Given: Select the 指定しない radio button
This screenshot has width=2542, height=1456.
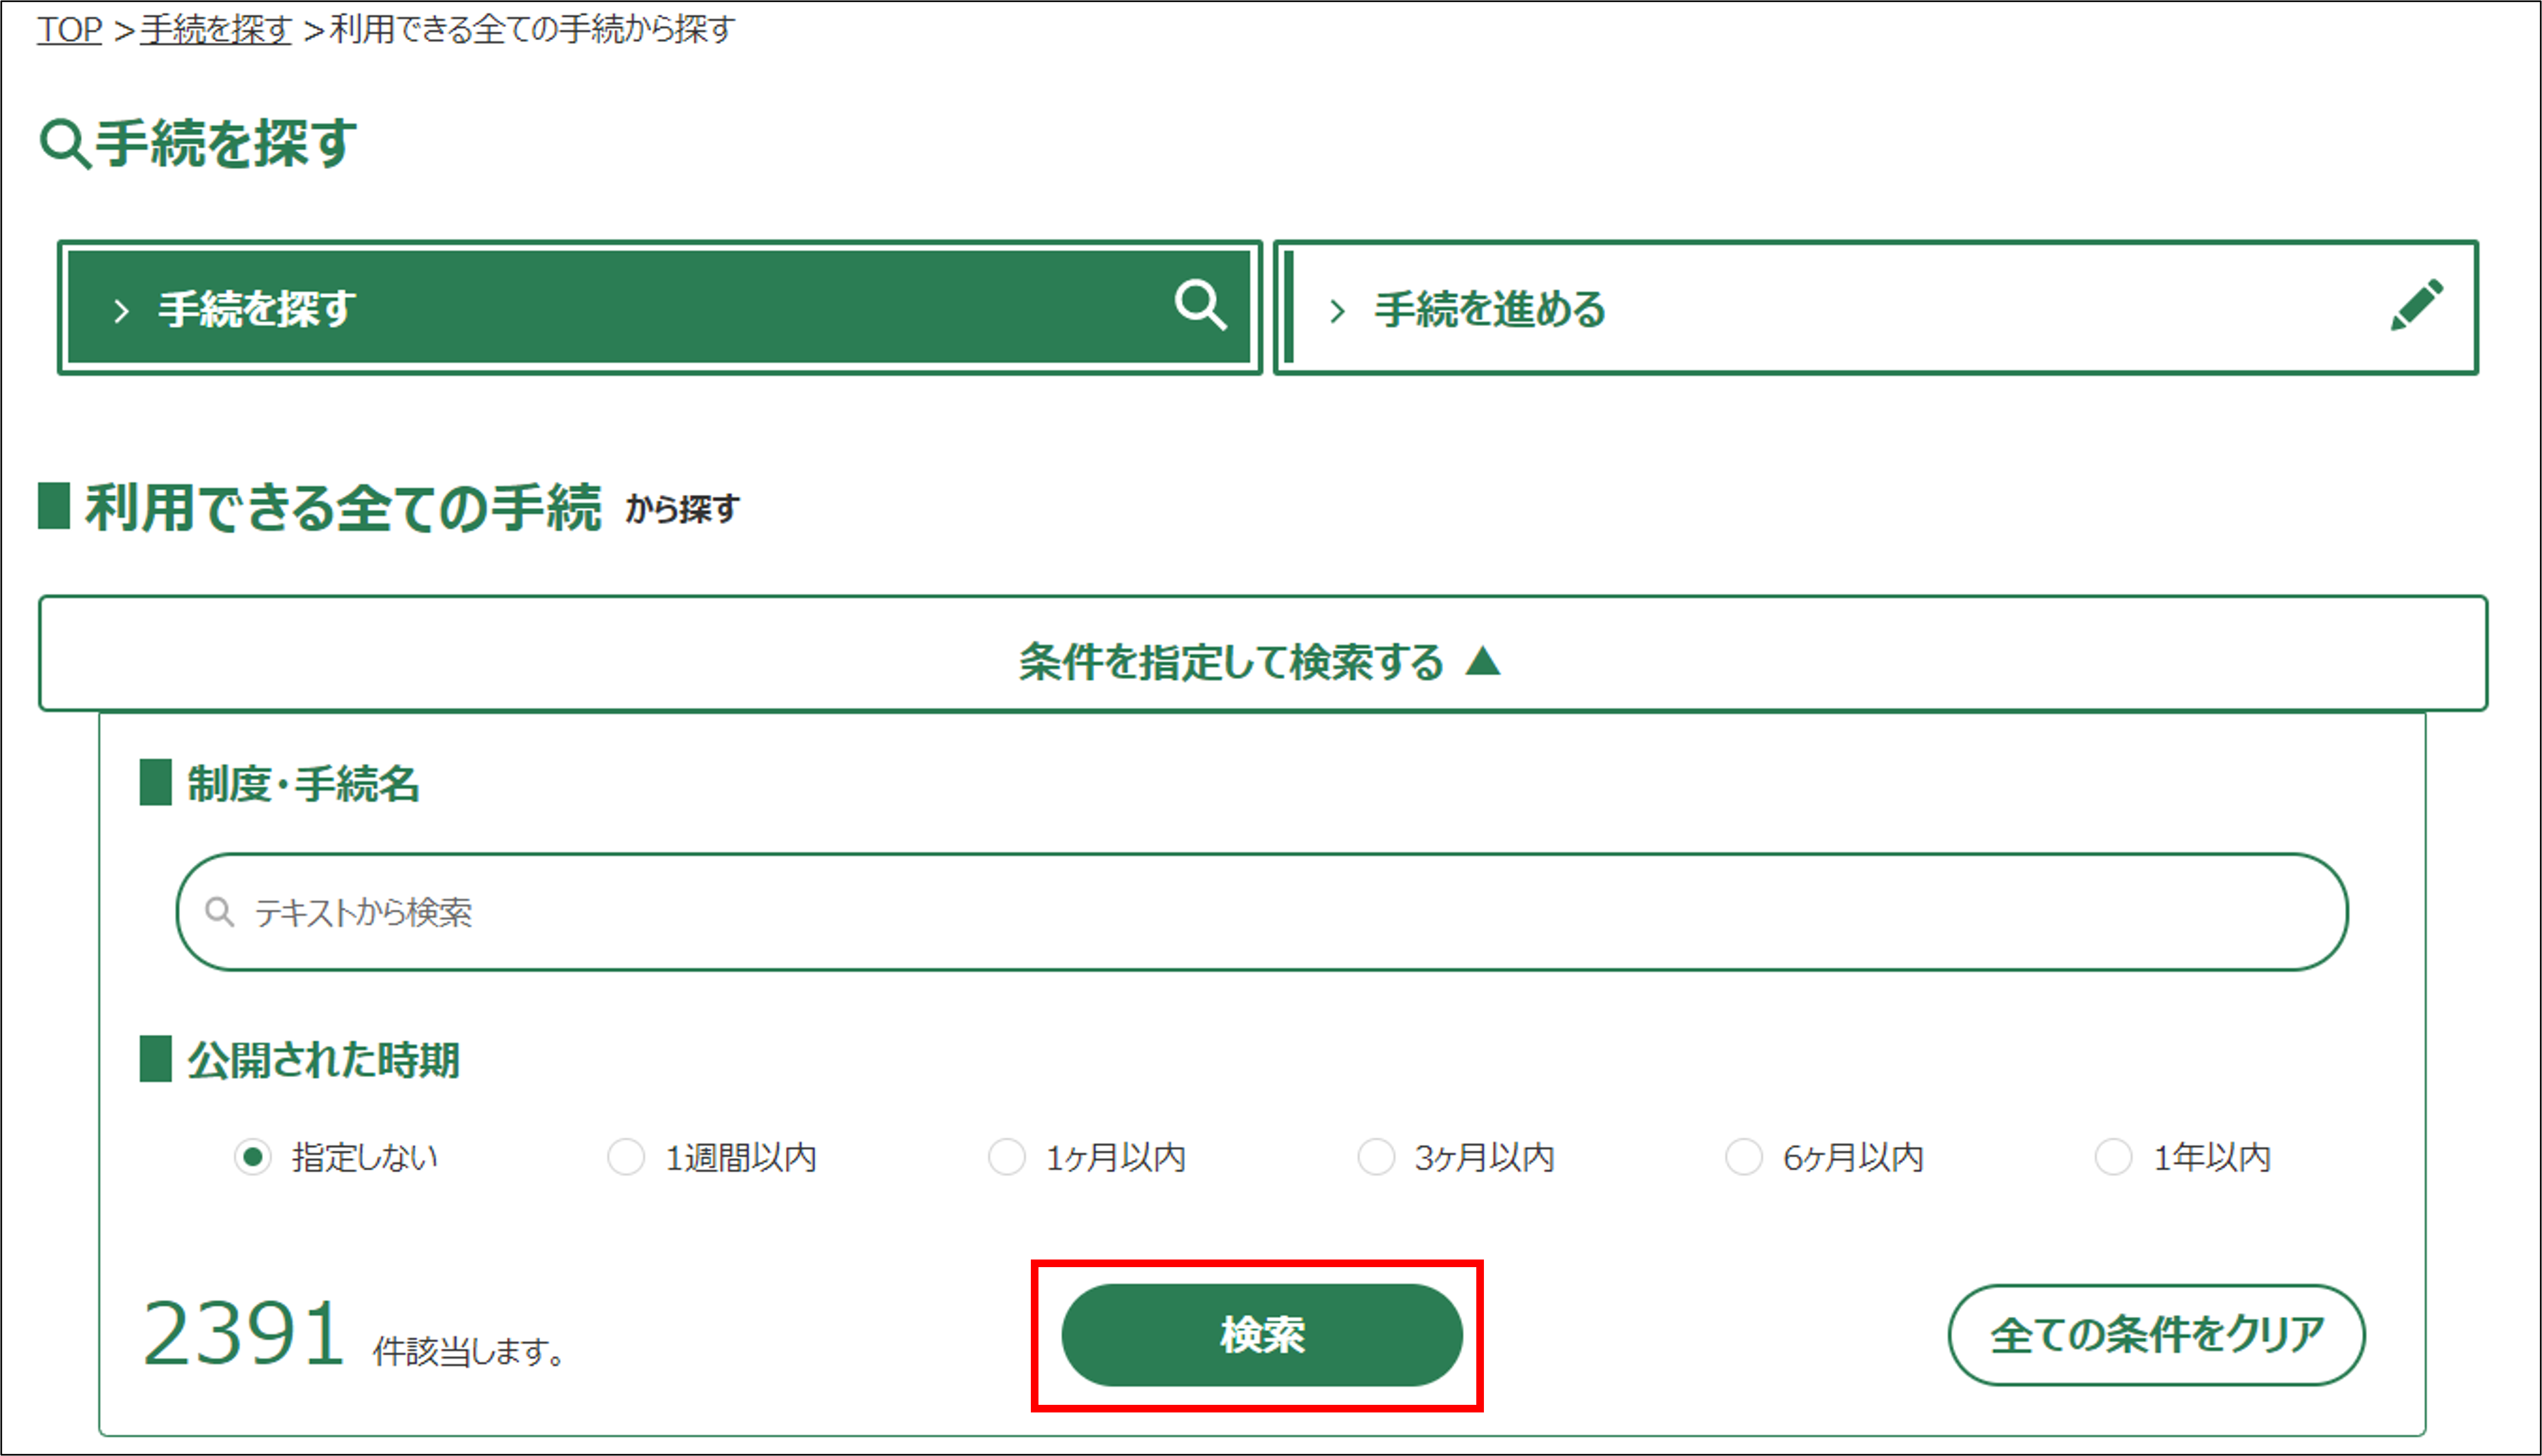Looking at the screenshot, I should point(253,1157).
